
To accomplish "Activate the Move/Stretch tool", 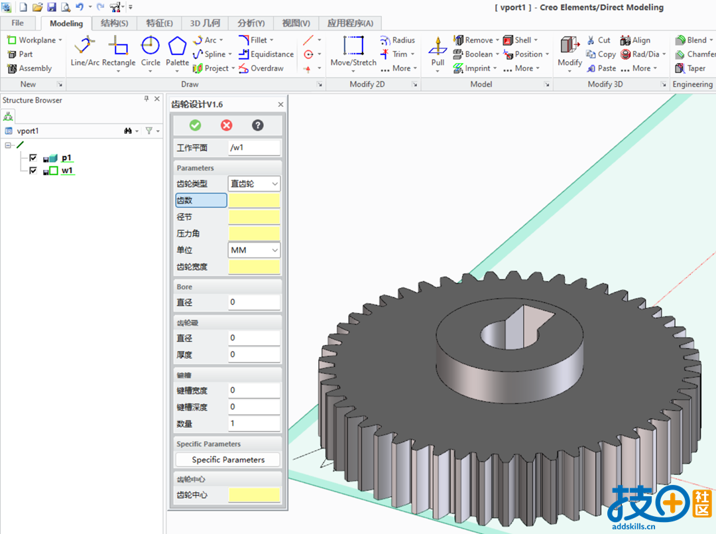I will pyautogui.click(x=353, y=50).
